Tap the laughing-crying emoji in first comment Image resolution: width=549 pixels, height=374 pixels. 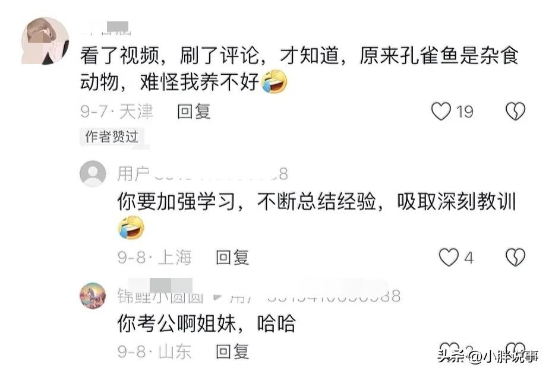275,81
